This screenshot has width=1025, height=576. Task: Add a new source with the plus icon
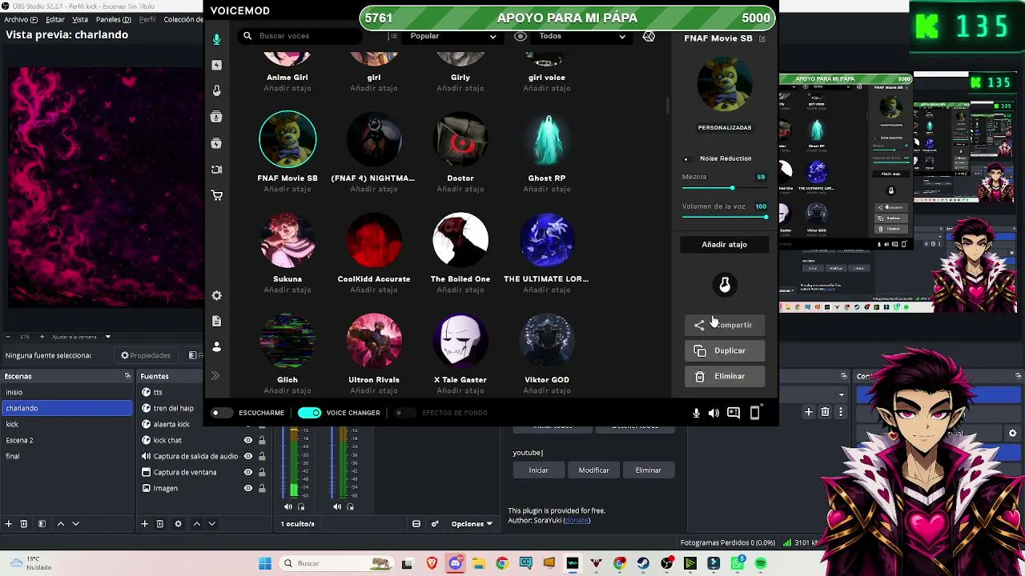pos(145,524)
